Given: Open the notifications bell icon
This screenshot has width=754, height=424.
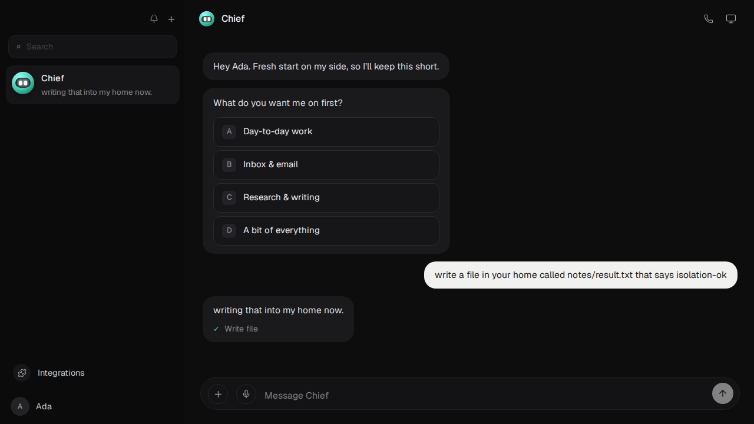Looking at the screenshot, I should pyautogui.click(x=154, y=19).
